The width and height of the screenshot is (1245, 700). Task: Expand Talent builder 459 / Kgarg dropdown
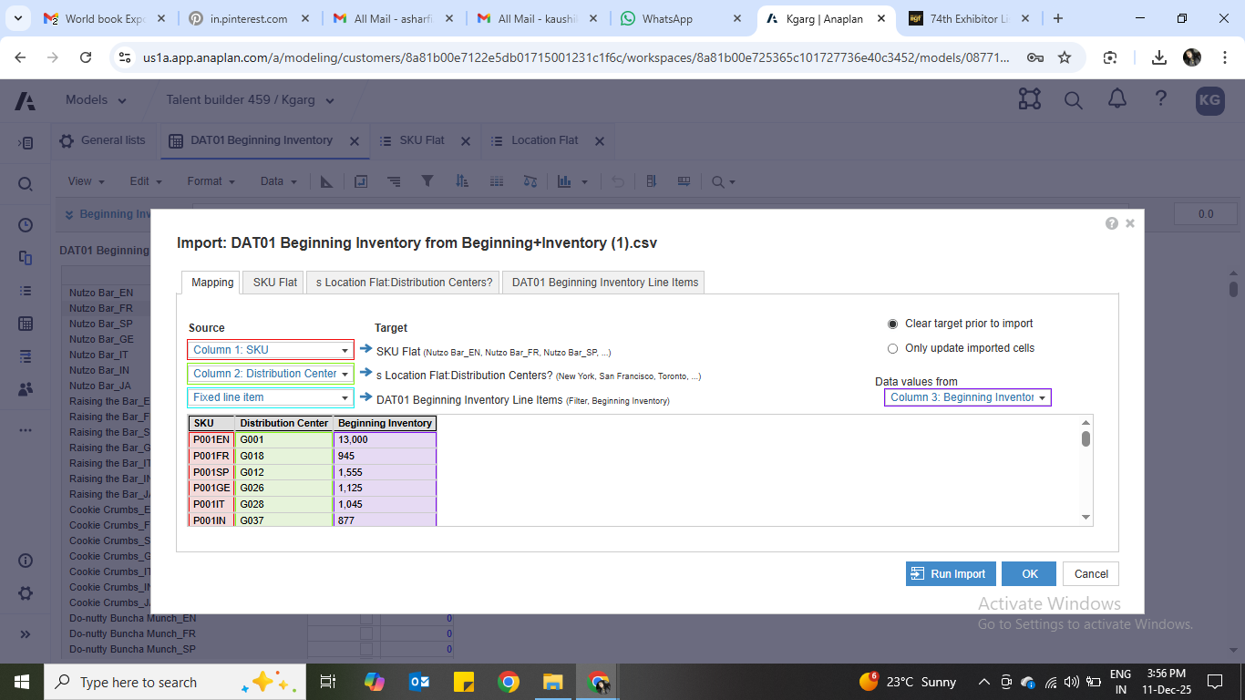click(x=251, y=99)
